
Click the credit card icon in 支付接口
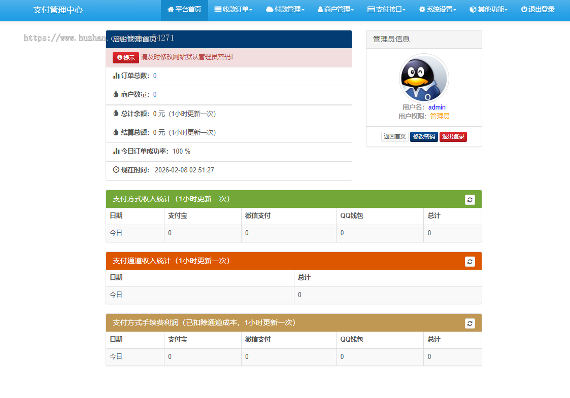click(371, 10)
